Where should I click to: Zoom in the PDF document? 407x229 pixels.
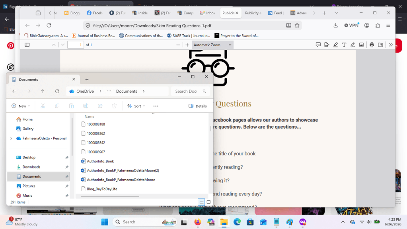pos(187,45)
